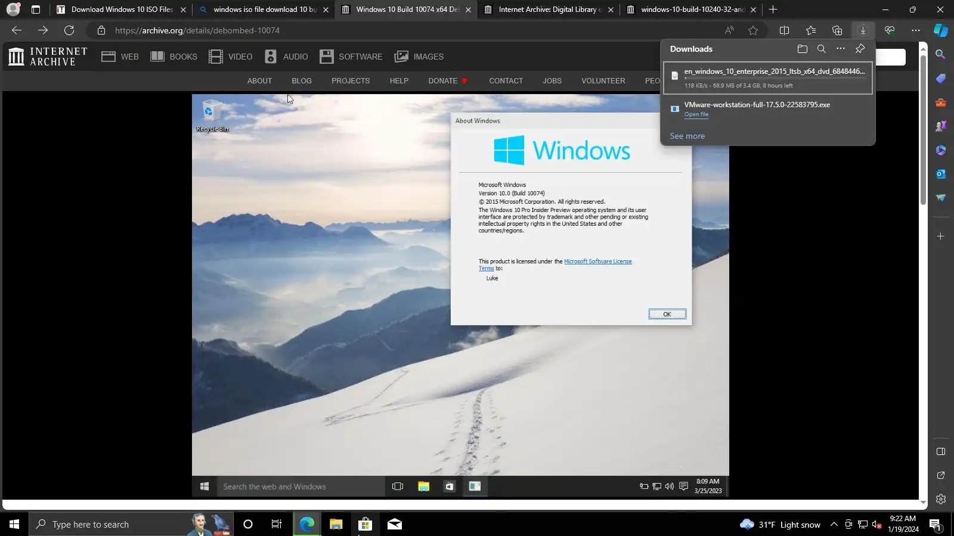Viewport: 954px width, 536px height.
Task: Open the taskbar clock showing 9:22 AM
Action: pos(903,524)
